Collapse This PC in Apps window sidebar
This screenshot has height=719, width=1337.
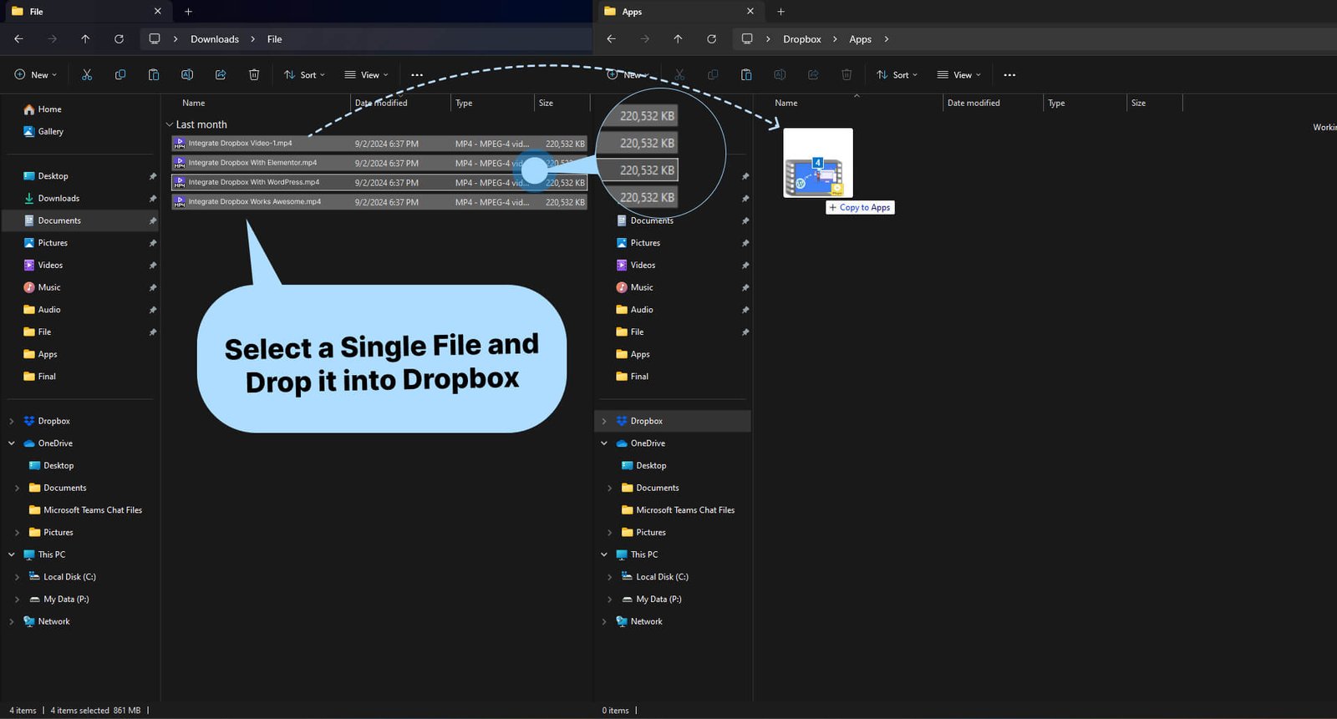(604, 554)
